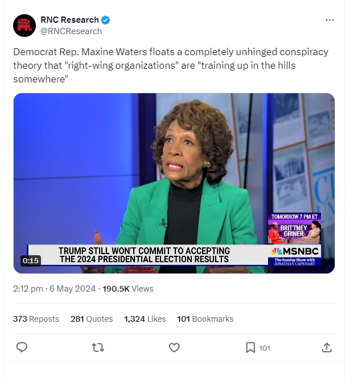This screenshot has width=354, height=382.
Task: View the 281 Quotes list
Action: coord(92,319)
